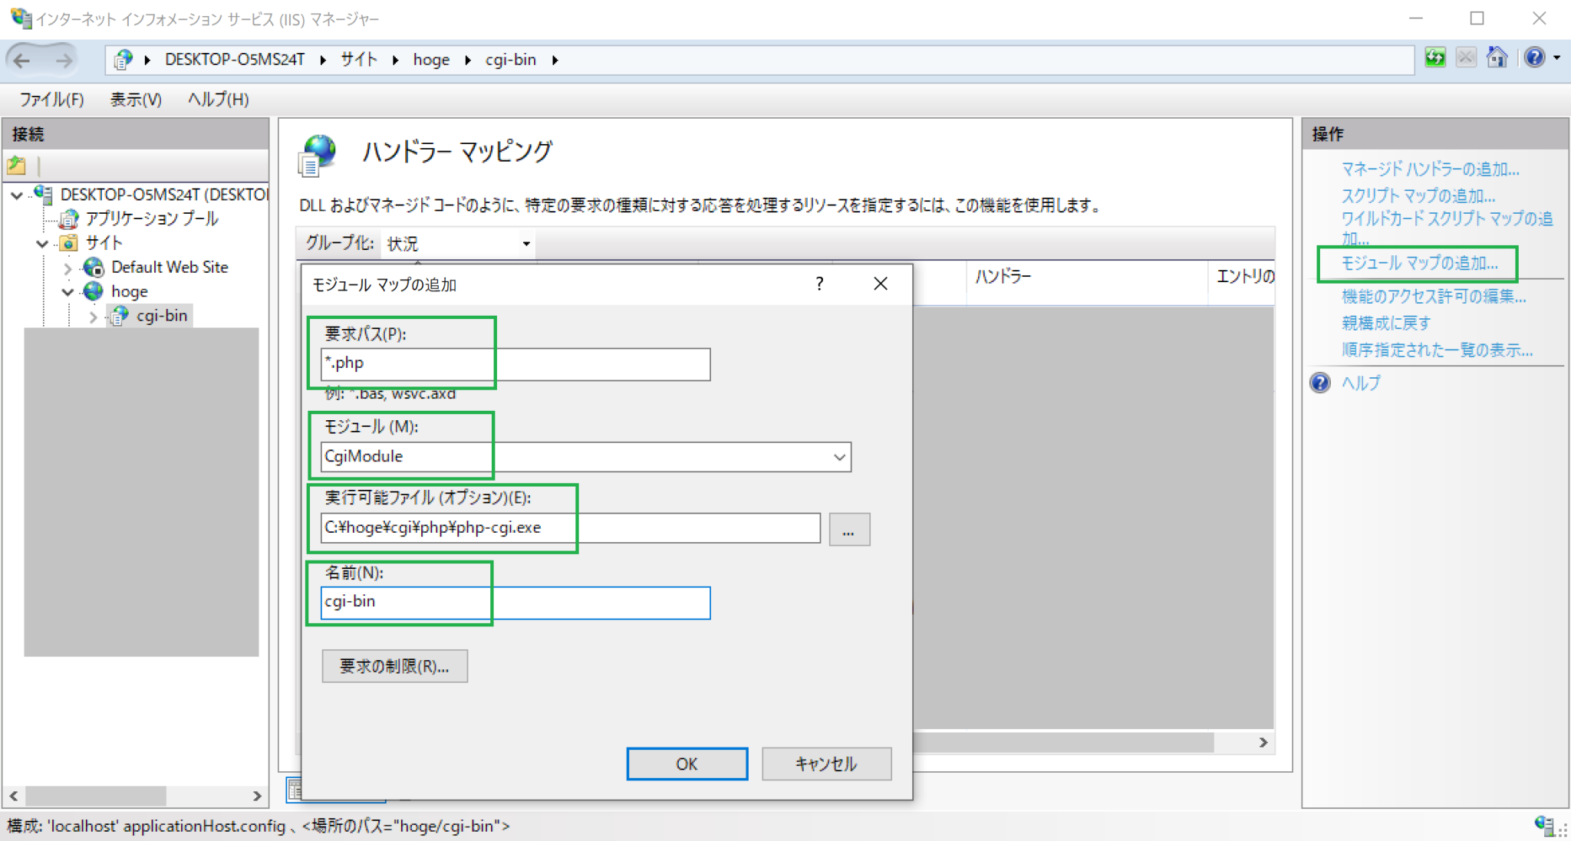Open the 表示(V) menu
Image resolution: width=1571 pixels, height=841 pixels.
134,100
